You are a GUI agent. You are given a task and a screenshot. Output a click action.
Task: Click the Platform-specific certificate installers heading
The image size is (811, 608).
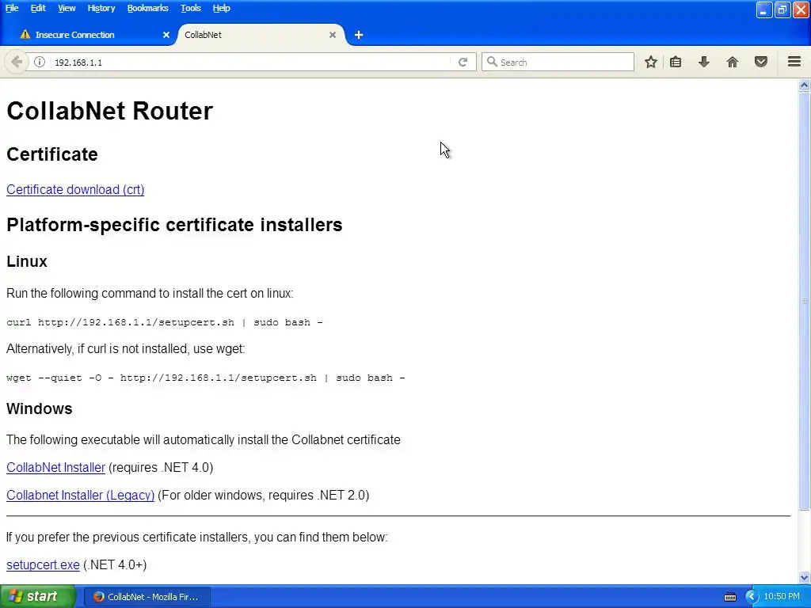pyautogui.click(x=174, y=225)
